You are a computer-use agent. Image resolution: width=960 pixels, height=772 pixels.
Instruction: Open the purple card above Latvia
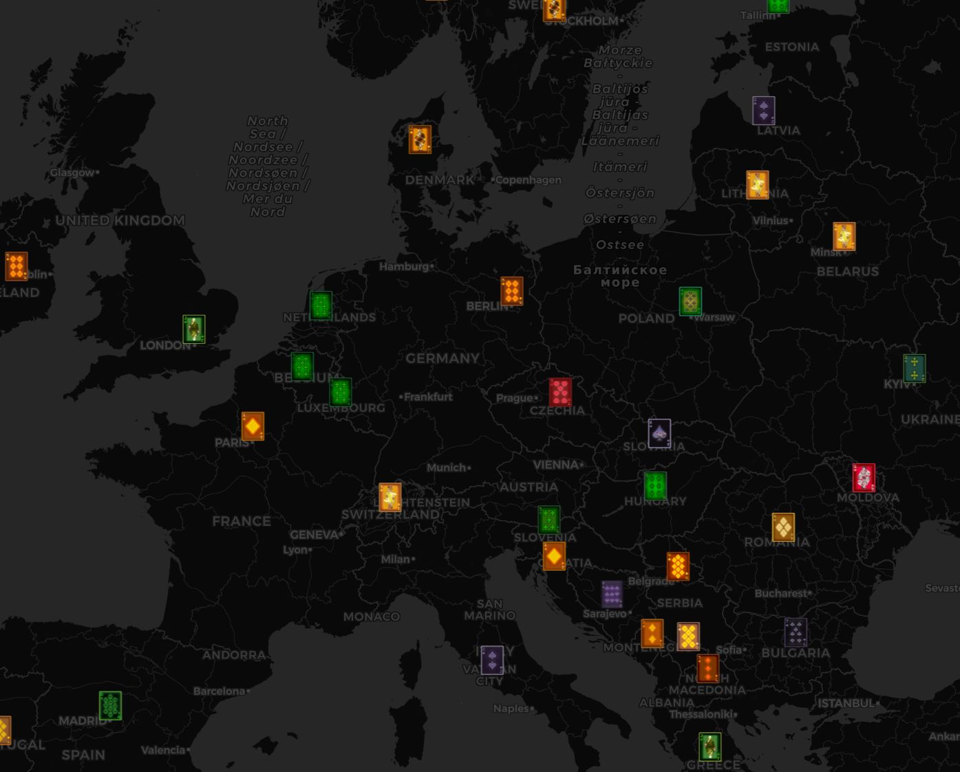pyautogui.click(x=764, y=111)
